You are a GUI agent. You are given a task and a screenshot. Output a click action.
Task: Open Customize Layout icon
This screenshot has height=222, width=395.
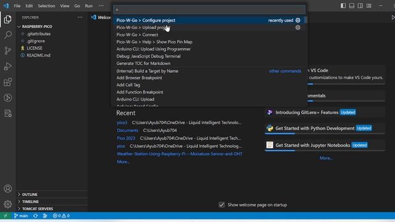(369, 6)
